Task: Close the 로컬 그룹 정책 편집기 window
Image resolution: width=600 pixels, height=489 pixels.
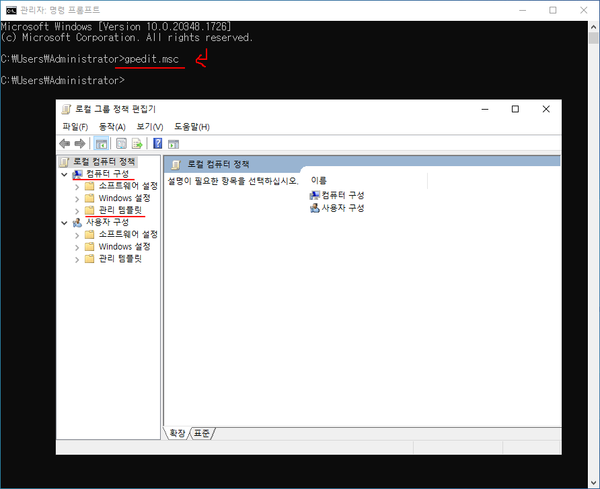Action: (546, 110)
